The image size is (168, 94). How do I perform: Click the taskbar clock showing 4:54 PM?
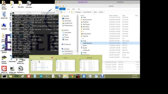click(135, 76)
